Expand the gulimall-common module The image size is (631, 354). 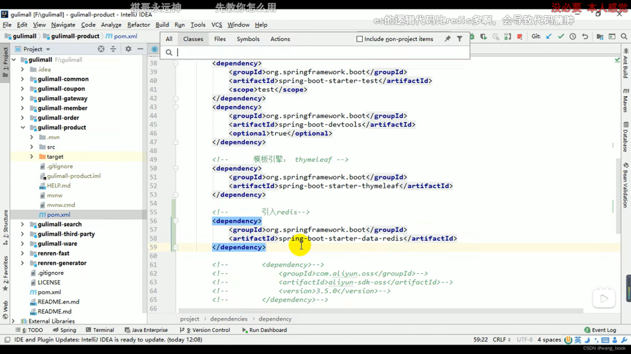pos(23,79)
